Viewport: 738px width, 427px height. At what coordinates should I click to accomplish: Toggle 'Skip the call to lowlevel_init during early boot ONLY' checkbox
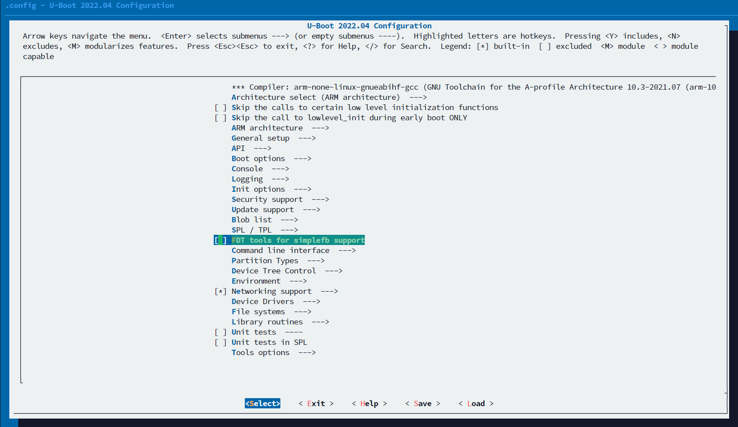220,118
